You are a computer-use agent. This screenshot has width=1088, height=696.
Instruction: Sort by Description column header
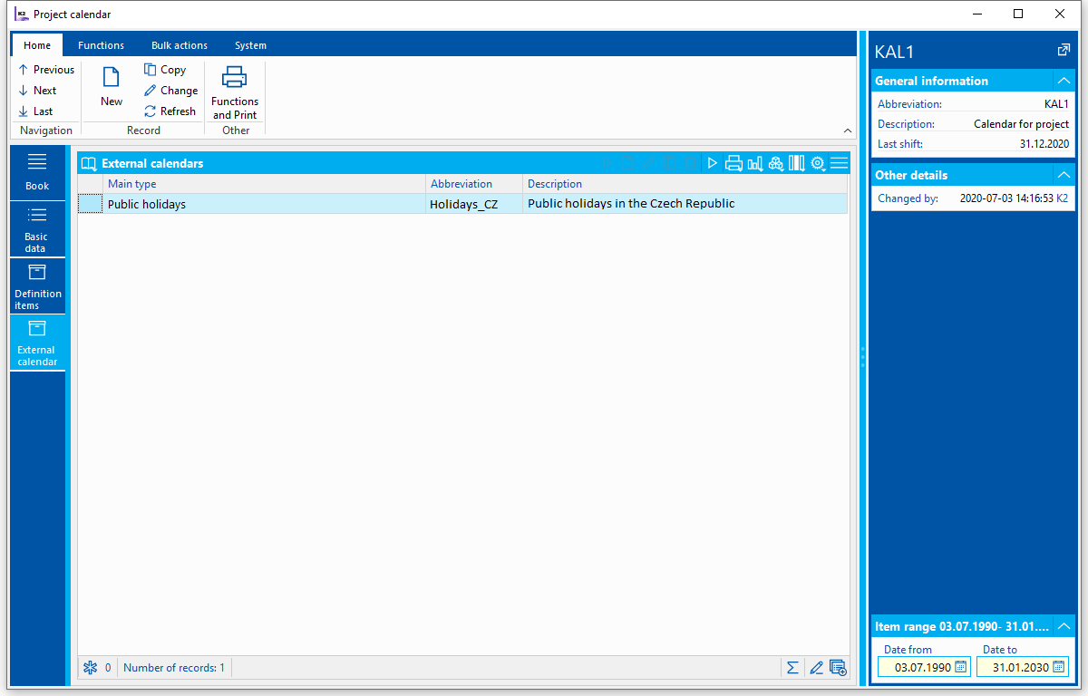coord(685,184)
